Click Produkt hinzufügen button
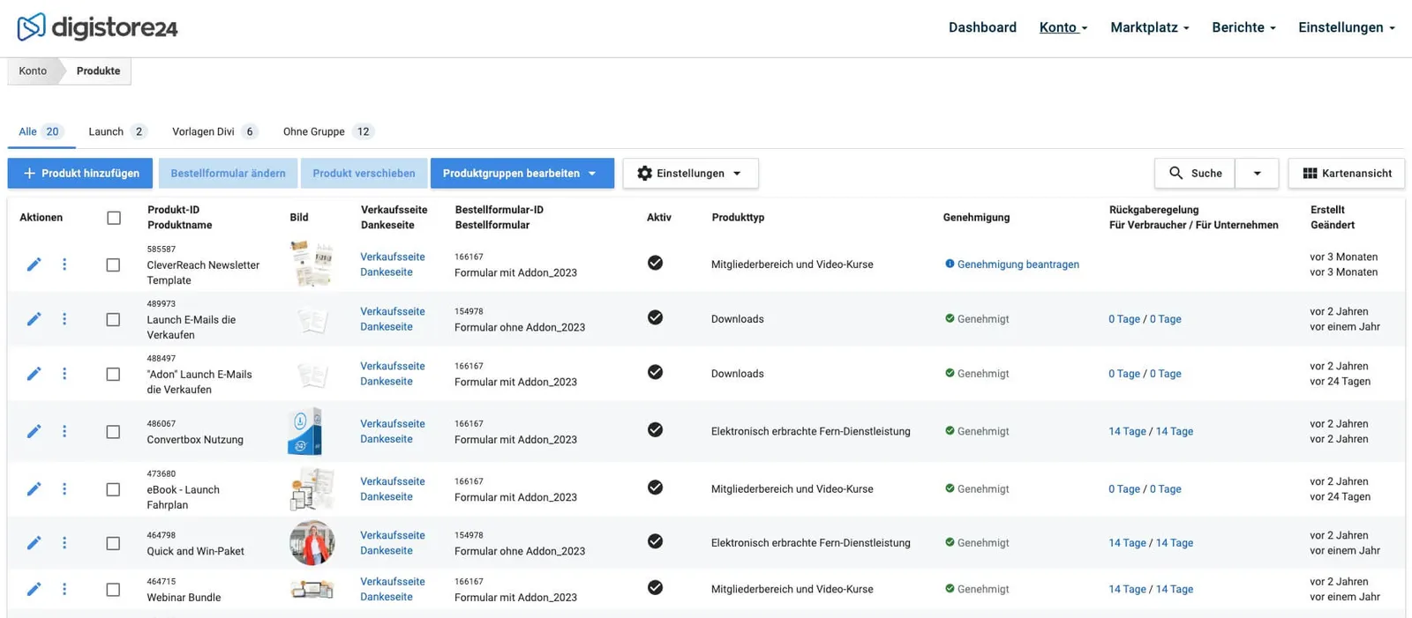Screen dimensions: 1412x618 pos(80,174)
